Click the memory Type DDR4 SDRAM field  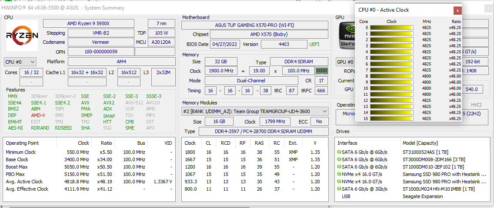(x=299, y=62)
